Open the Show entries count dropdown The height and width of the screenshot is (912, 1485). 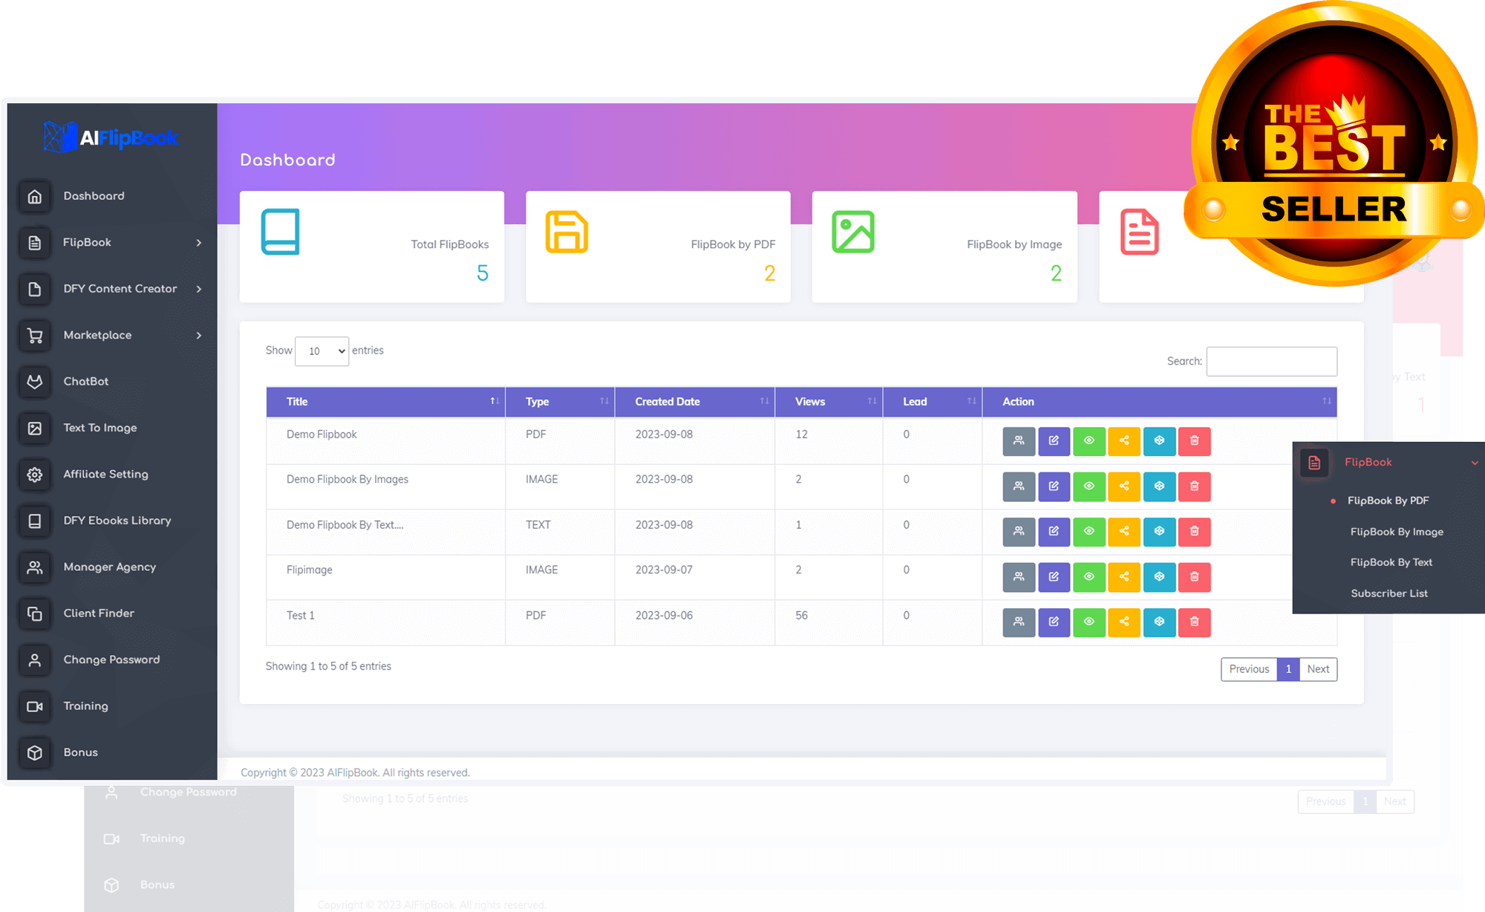coord(322,351)
